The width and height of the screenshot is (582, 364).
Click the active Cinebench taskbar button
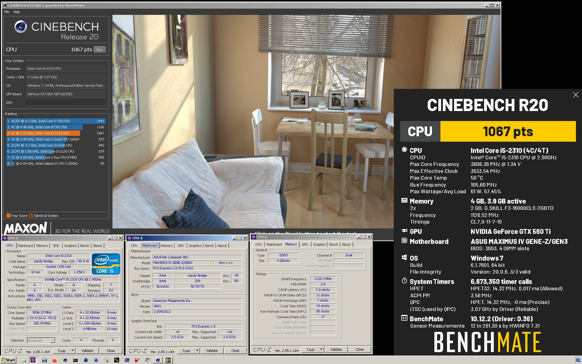158,360
